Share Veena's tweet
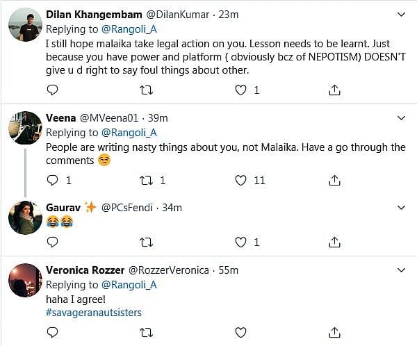The height and width of the screenshot is (346, 417). 334,180
